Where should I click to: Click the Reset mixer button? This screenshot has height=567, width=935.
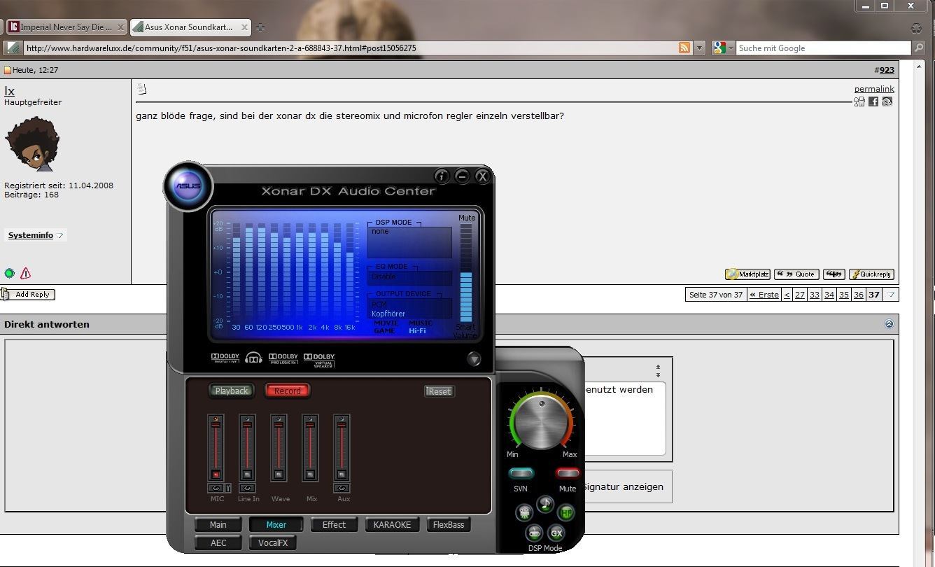point(440,391)
